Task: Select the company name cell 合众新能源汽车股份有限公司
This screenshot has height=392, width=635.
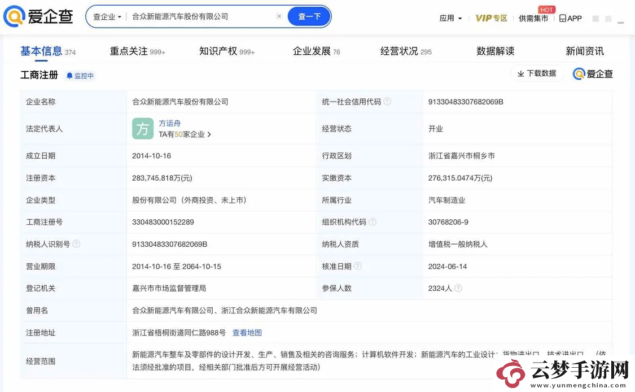Action: tap(180, 102)
